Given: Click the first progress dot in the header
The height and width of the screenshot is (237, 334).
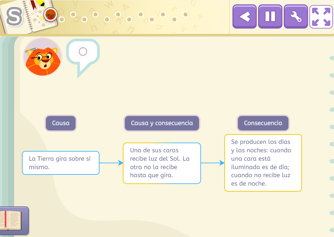Looking at the screenshot, I should tap(62, 19).
